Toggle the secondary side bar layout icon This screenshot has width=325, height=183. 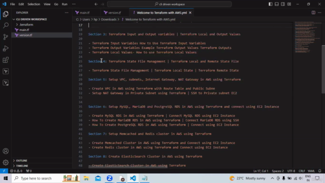click(x=283, y=4)
